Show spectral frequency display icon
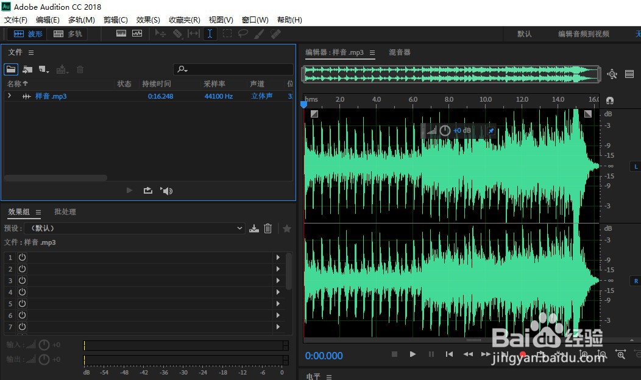This screenshot has height=380, width=641. 121,33
